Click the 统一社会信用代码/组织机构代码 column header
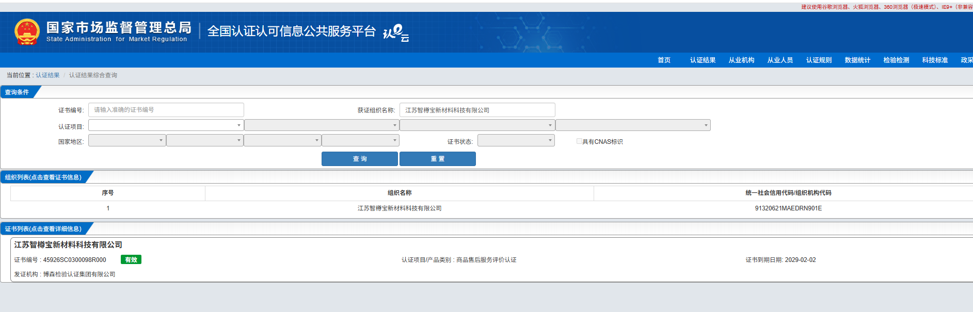The image size is (973, 312). click(x=788, y=193)
